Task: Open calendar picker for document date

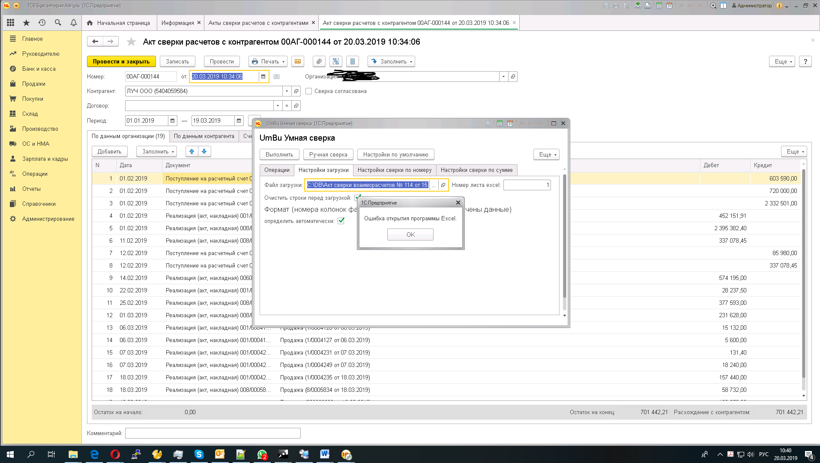Action: [x=263, y=76]
